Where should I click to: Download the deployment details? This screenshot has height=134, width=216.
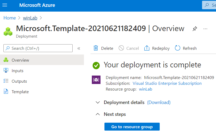click(x=159, y=102)
